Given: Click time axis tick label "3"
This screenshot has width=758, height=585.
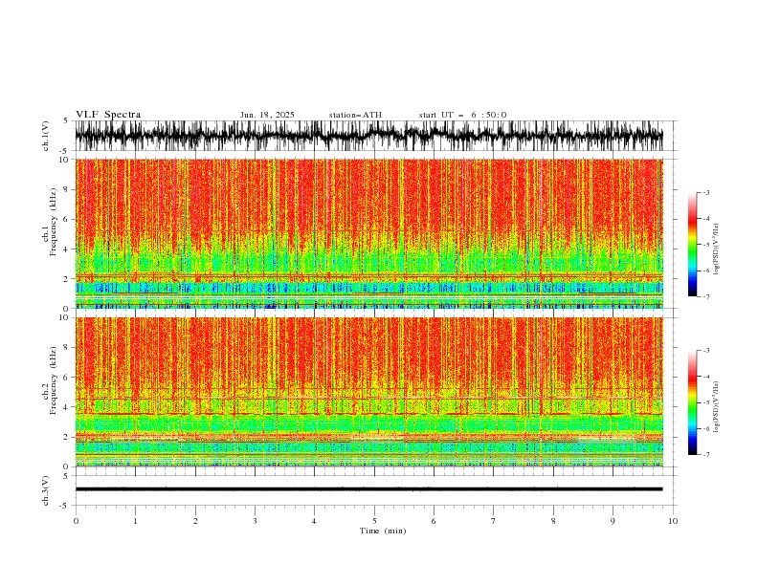Looking at the screenshot, I should coord(255,521).
